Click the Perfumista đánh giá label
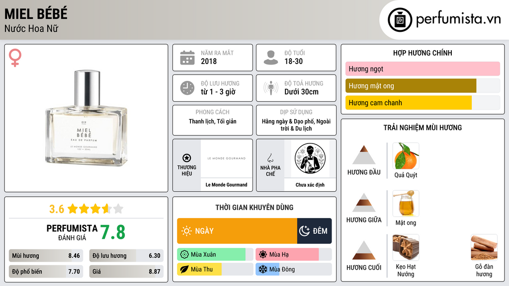This screenshot has height=286, width=509. pyautogui.click(x=72, y=232)
